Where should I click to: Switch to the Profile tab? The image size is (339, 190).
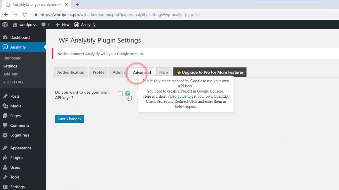(99, 72)
